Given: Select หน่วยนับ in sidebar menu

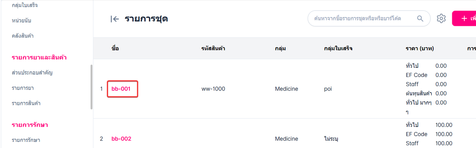Looking at the screenshot, I should pos(21,21).
